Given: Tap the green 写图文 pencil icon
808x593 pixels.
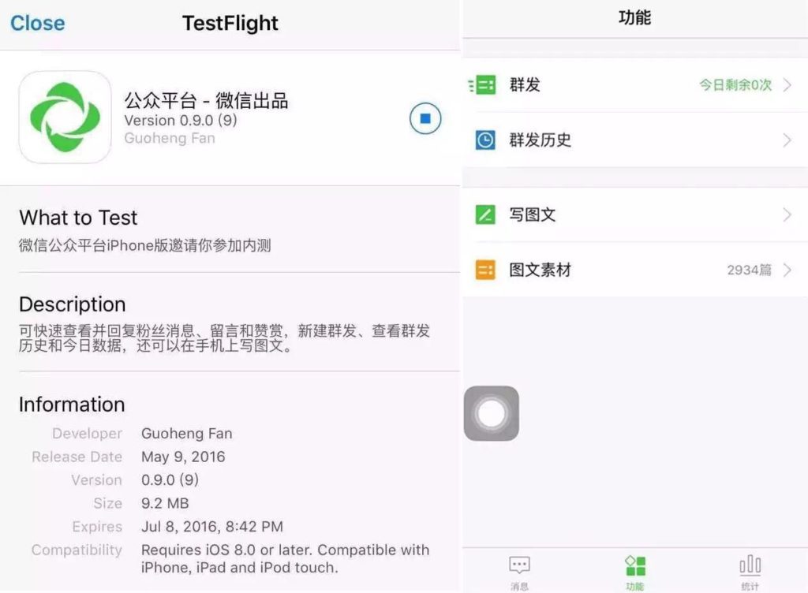Looking at the screenshot, I should click(484, 214).
